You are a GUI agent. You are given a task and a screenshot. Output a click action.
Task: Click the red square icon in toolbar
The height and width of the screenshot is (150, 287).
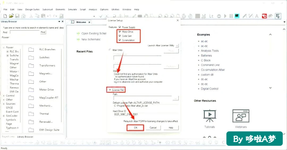[264, 16]
